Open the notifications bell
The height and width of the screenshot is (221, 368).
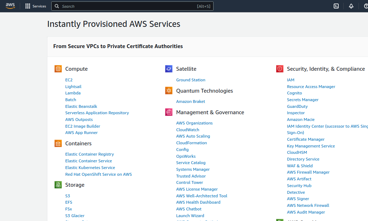pos(351,6)
